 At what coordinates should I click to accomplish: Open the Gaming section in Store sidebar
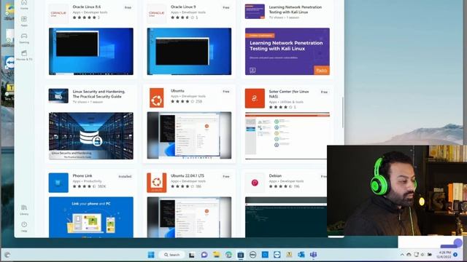(24, 39)
